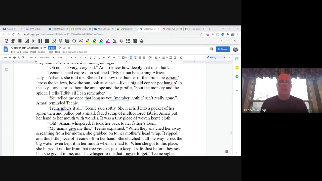Activate Read&Write screenshot reader
Viewport: 322px width, 181px height.
point(54,41)
